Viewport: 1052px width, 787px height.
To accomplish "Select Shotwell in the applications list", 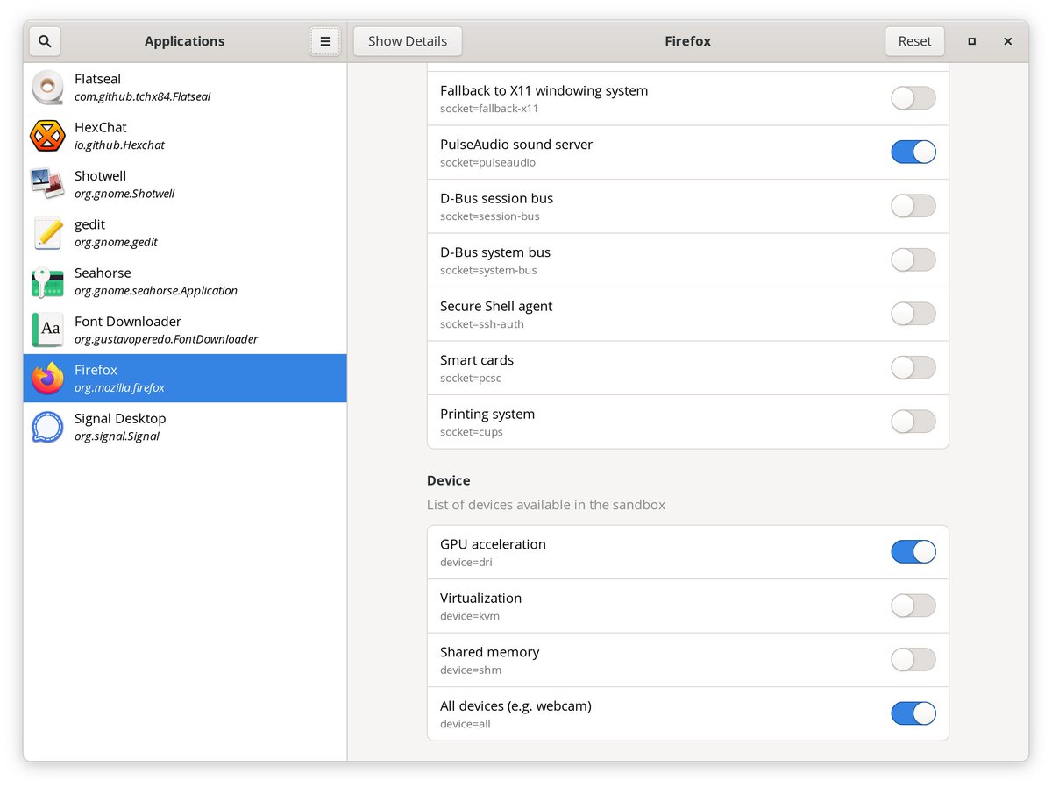I will click(185, 184).
